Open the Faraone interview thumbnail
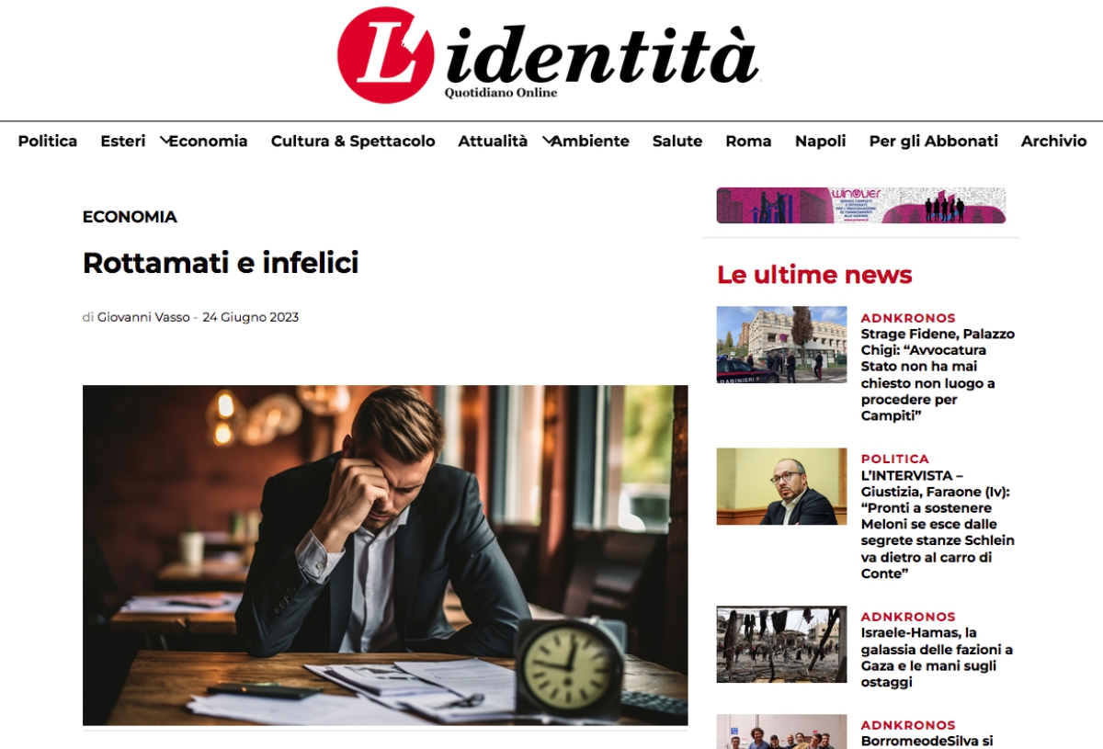This screenshot has width=1103, height=749. click(x=781, y=486)
